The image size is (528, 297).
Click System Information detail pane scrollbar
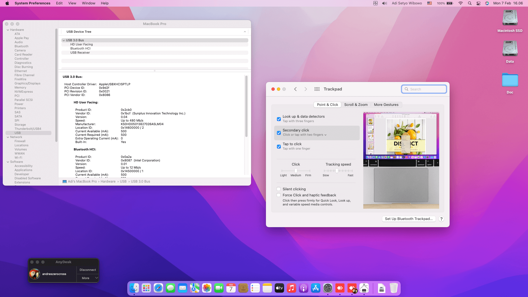246,106
